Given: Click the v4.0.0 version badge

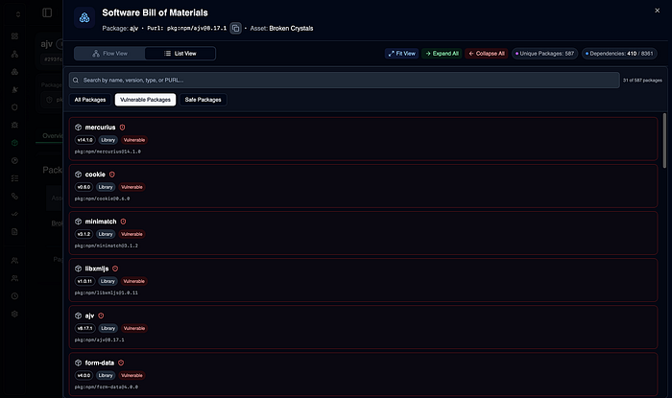Looking at the screenshot, I should coord(84,375).
